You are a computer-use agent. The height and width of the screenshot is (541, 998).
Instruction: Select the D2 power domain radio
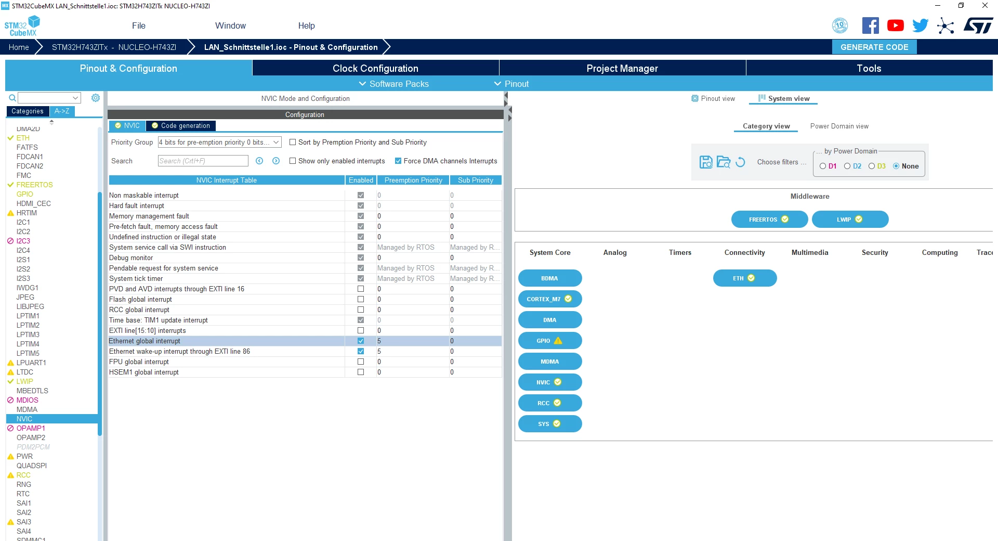(847, 166)
